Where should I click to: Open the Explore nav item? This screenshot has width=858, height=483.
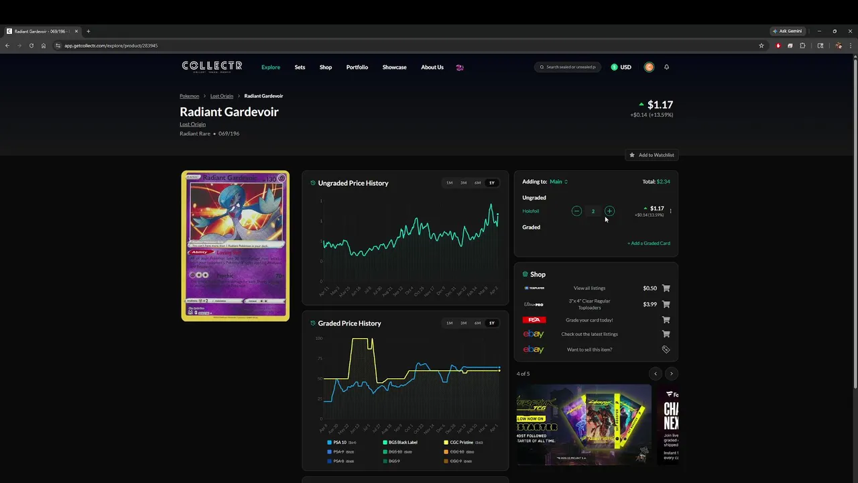click(x=271, y=67)
